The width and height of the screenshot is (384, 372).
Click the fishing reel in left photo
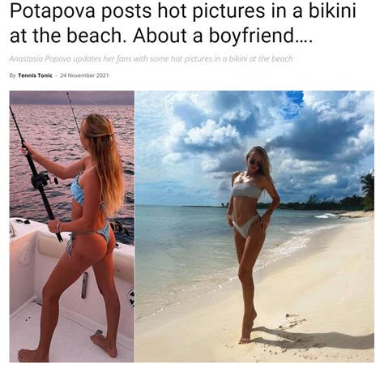point(43,181)
